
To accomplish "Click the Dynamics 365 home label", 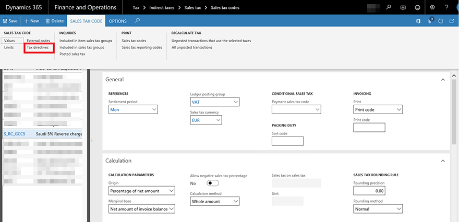I will pyautogui.click(x=23, y=8).
